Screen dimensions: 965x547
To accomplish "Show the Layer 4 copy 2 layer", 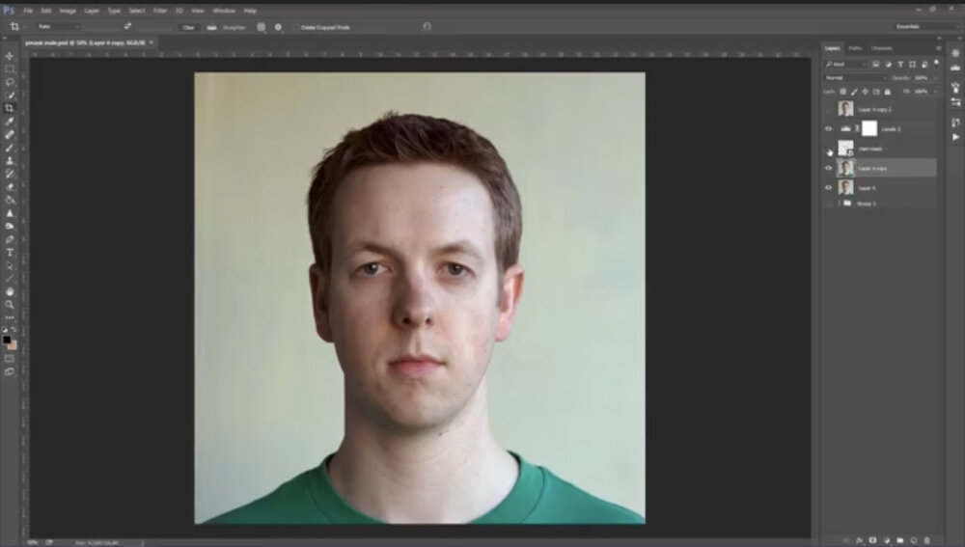I will 828,109.
